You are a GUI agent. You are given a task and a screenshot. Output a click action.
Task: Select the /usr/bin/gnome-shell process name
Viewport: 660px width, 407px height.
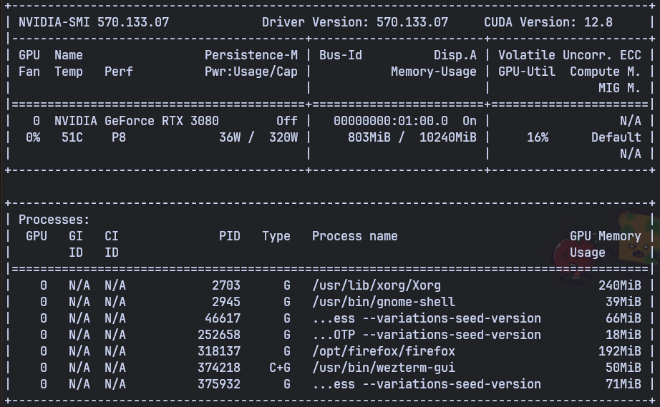(384, 302)
